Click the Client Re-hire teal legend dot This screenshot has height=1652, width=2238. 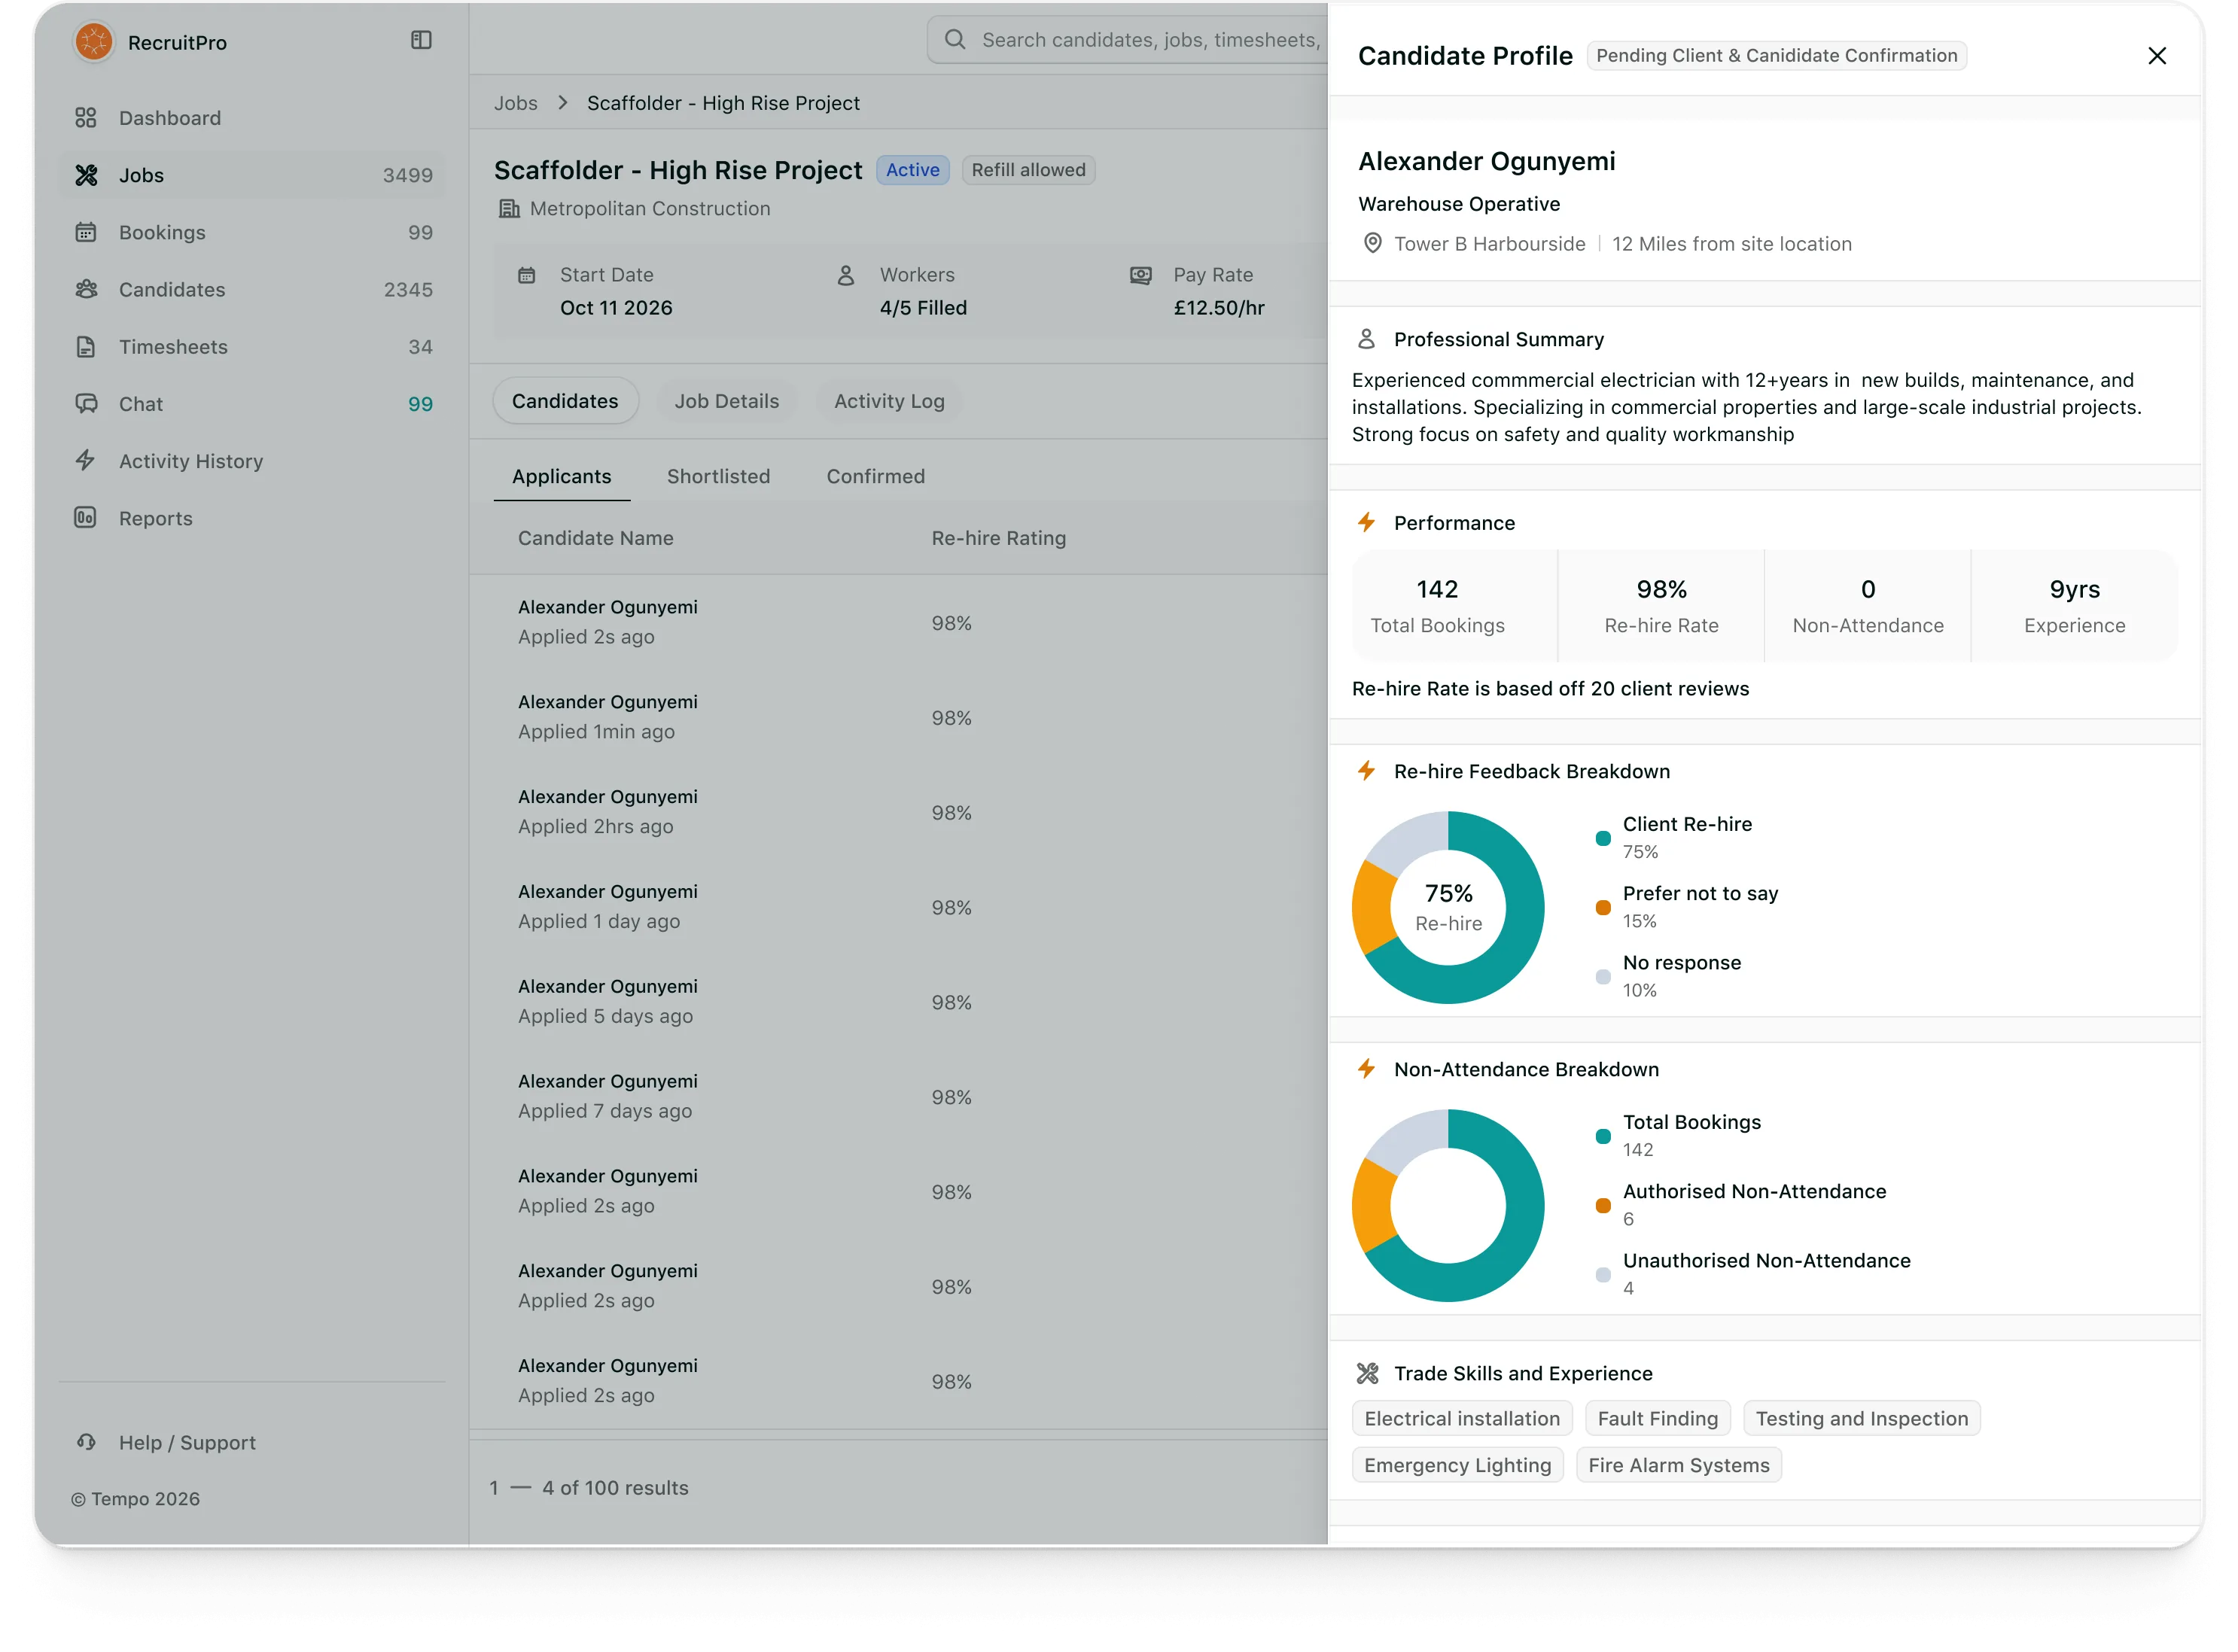[1603, 838]
